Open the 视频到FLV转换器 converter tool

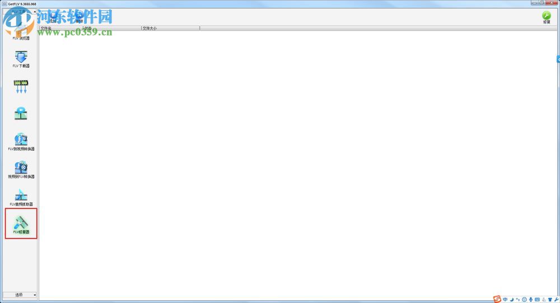click(21, 170)
